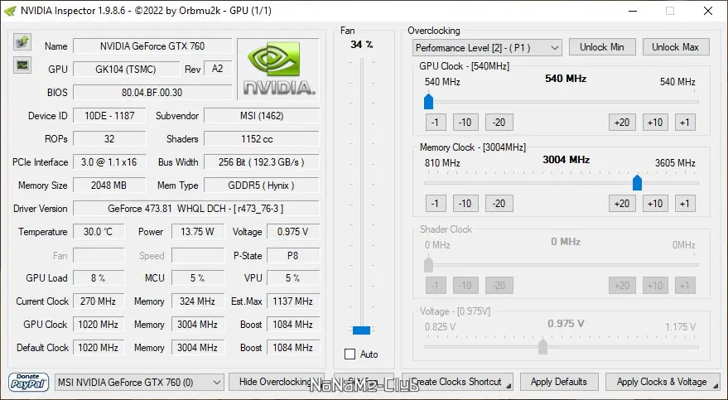Click Unlock Min button

pos(602,47)
